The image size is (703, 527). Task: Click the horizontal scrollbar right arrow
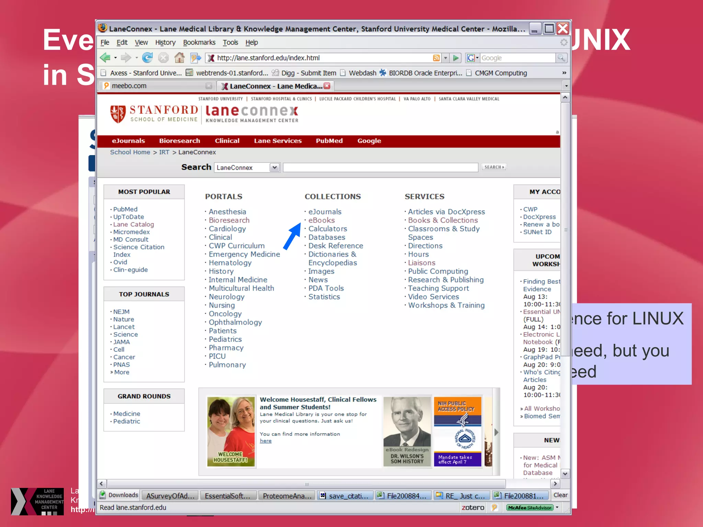(555, 484)
